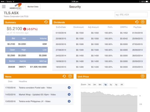Click the News Date column header
150x112 pixels.
[x=10, y=82]
